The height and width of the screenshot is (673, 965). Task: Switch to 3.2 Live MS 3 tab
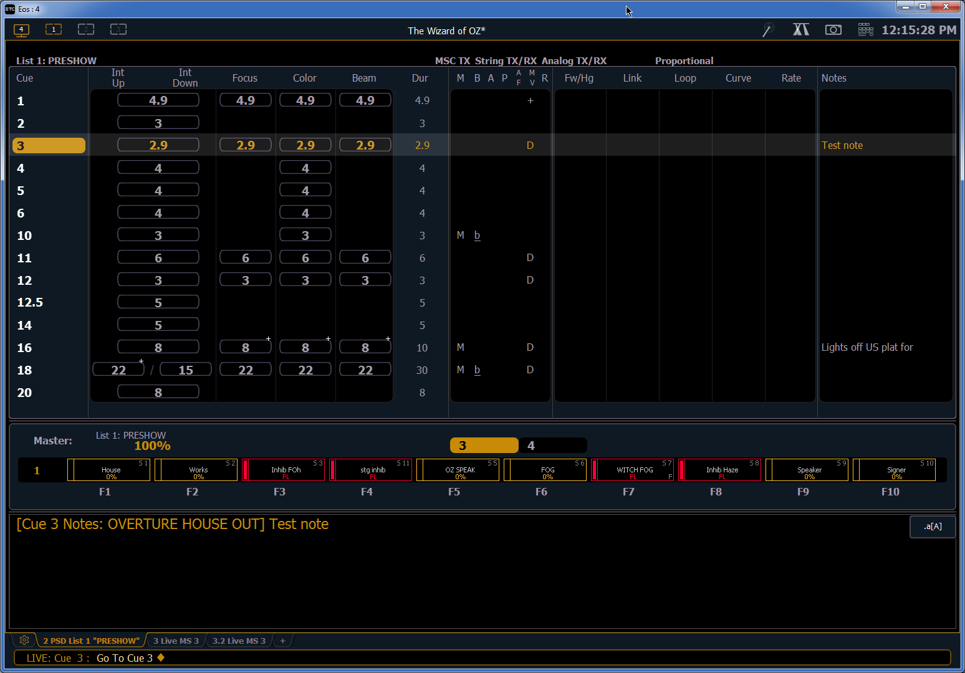[x=239, y=641]
